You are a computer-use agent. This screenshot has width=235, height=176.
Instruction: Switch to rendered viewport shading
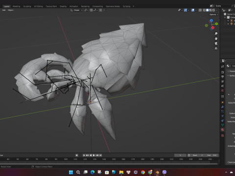click(x=213, y=10)
